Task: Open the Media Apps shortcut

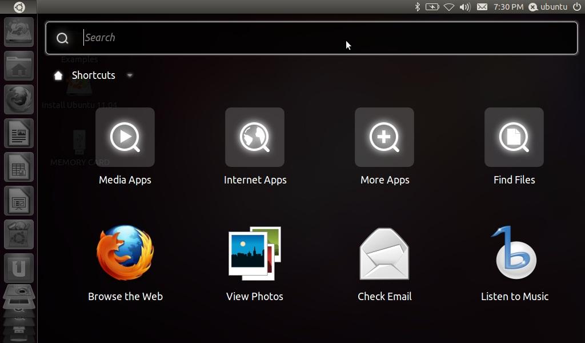Action: [x=125, y=137]
